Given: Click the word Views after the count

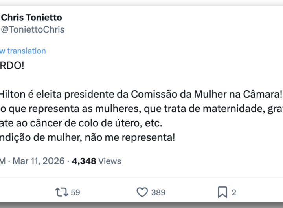Looking at the screenshot, I should pyautogui.click(x=109, y=161).
